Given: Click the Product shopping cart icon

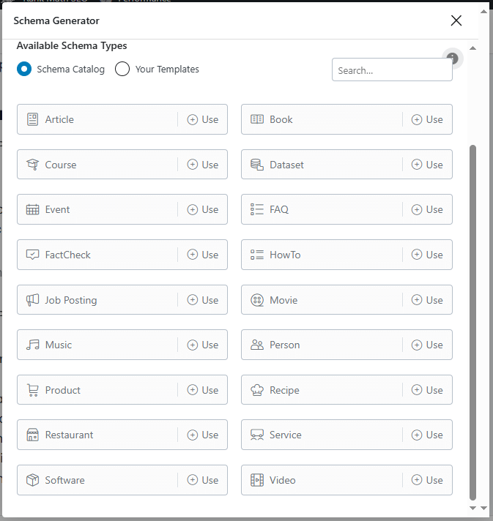Looking at the screenshot, I should click(32, 390).
